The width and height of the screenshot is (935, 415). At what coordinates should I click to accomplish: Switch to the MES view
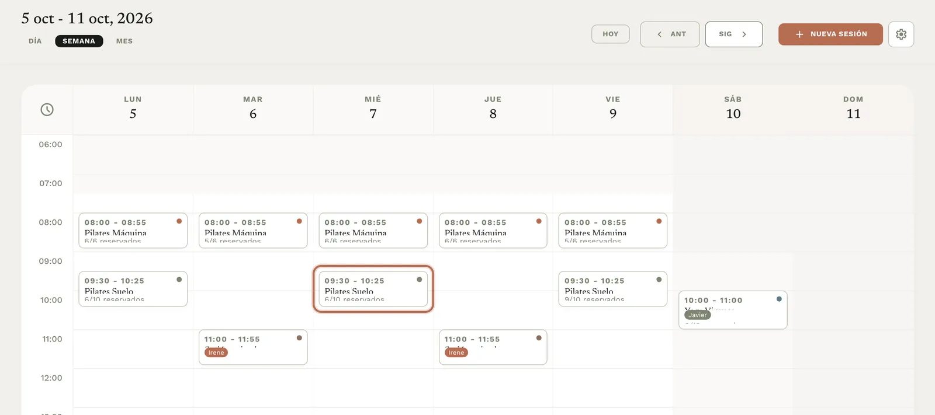coord(124,41)
